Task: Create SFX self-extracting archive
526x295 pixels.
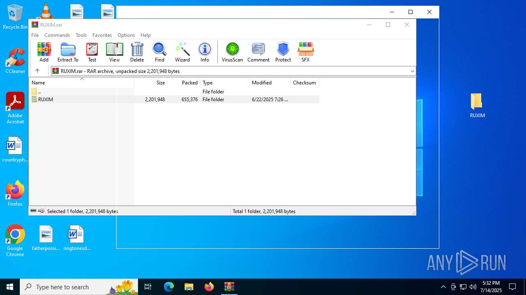Action: (305, 52)
